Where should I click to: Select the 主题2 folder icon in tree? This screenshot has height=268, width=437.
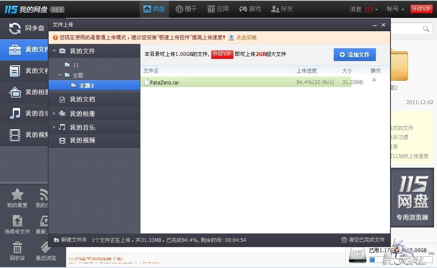click(x=73, y=85)
